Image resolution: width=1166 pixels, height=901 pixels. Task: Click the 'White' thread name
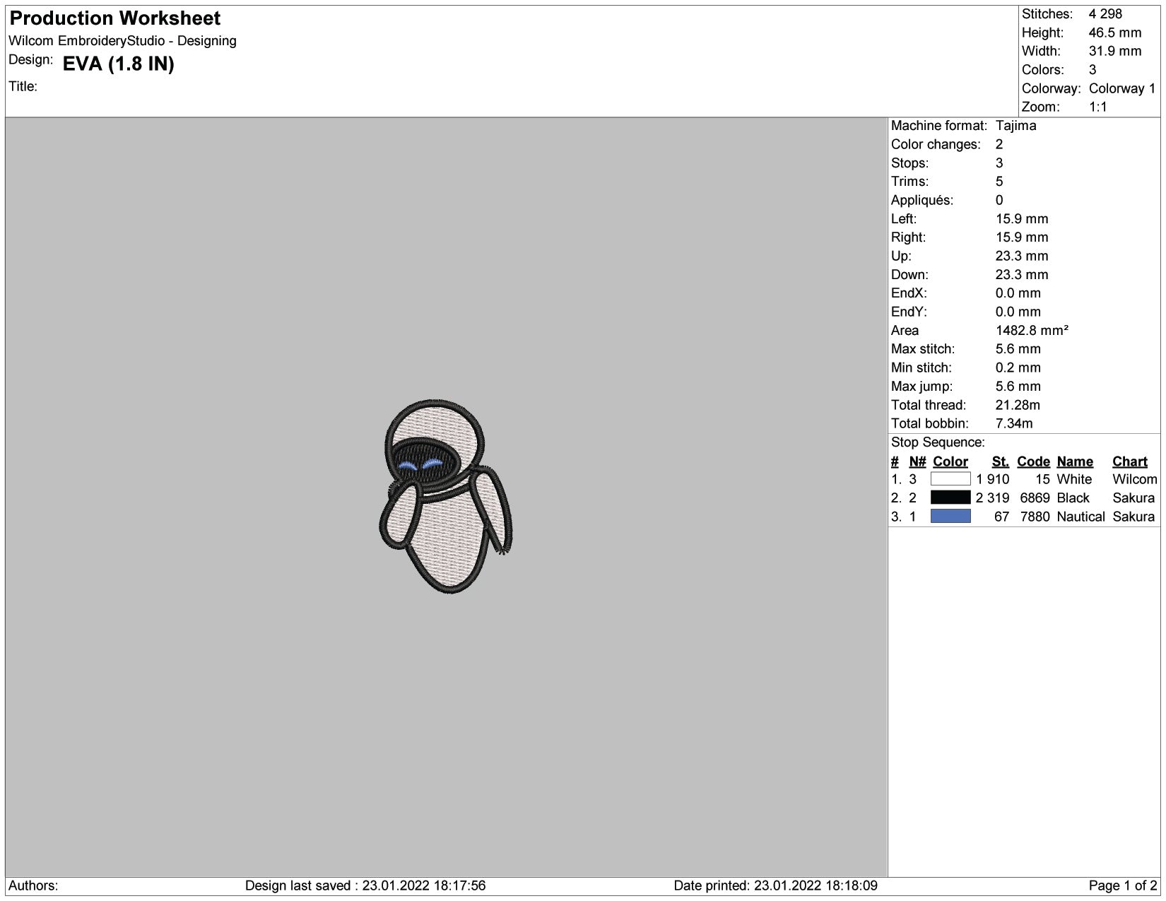pos(1074,479)
